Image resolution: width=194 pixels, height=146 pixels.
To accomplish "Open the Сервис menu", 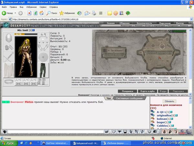I will [43, 7].
